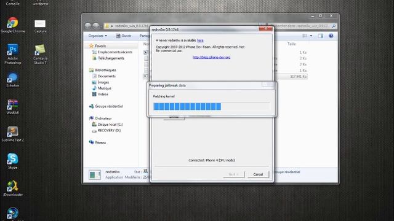Viewport: 394px width, 221px height.
Task: Open Musique library
Action: (x=102, y=88)
